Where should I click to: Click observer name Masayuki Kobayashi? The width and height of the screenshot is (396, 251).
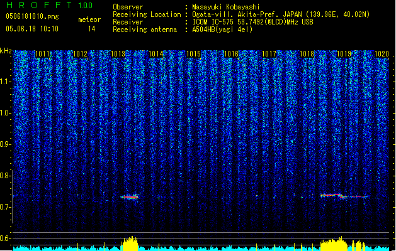(x=226, y=7)
